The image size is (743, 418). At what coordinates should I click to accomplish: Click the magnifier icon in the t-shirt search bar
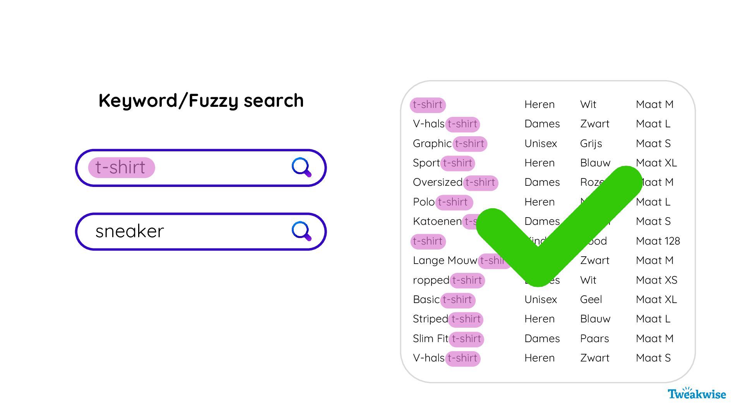301,167
